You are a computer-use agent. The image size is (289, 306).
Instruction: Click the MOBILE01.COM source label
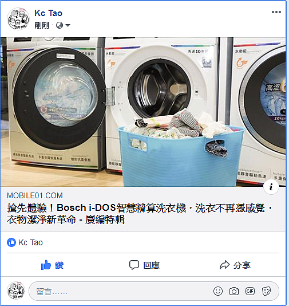click(x=35, y=195)
